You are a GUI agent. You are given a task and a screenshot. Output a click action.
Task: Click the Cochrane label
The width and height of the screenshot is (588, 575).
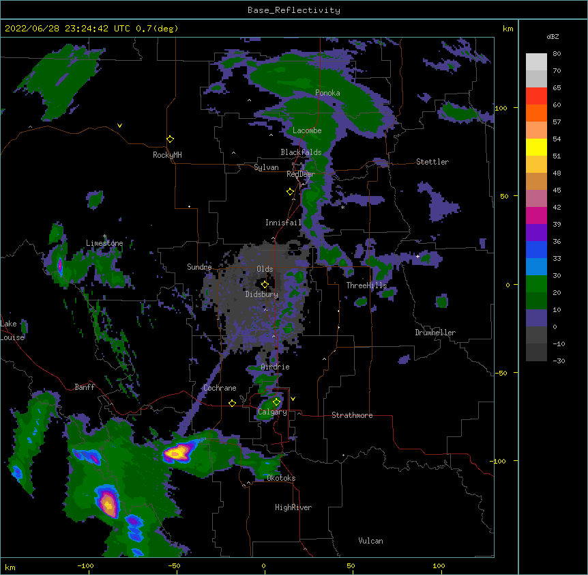(220, 388)
